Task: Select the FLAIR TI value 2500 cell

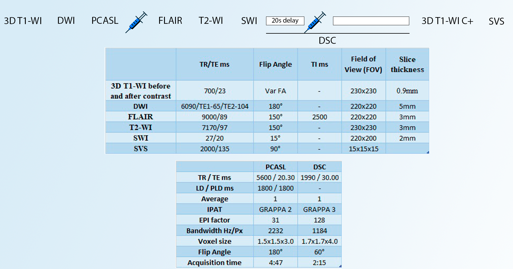Action: [319, 117]
